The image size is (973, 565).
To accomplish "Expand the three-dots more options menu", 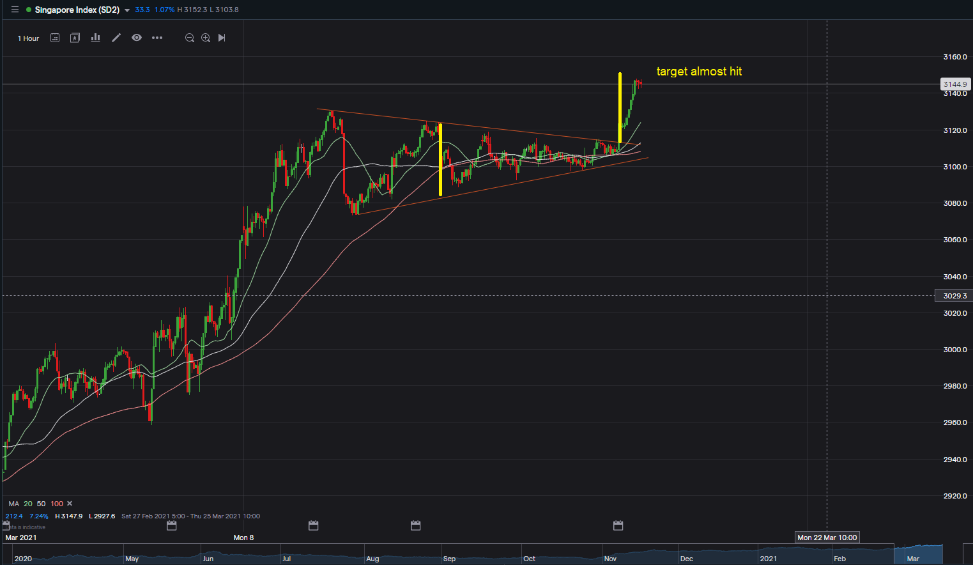I will tap(157, 38).
